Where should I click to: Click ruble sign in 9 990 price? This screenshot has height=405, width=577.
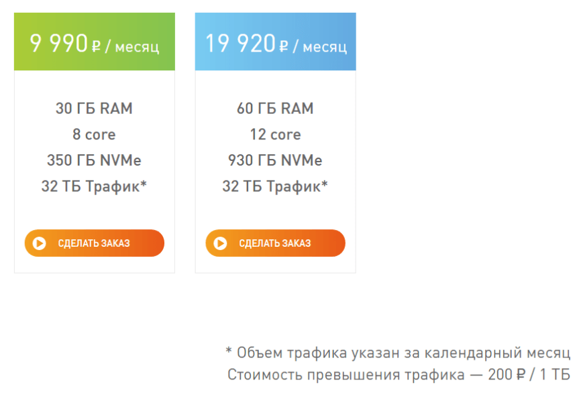tap(96, 47)
